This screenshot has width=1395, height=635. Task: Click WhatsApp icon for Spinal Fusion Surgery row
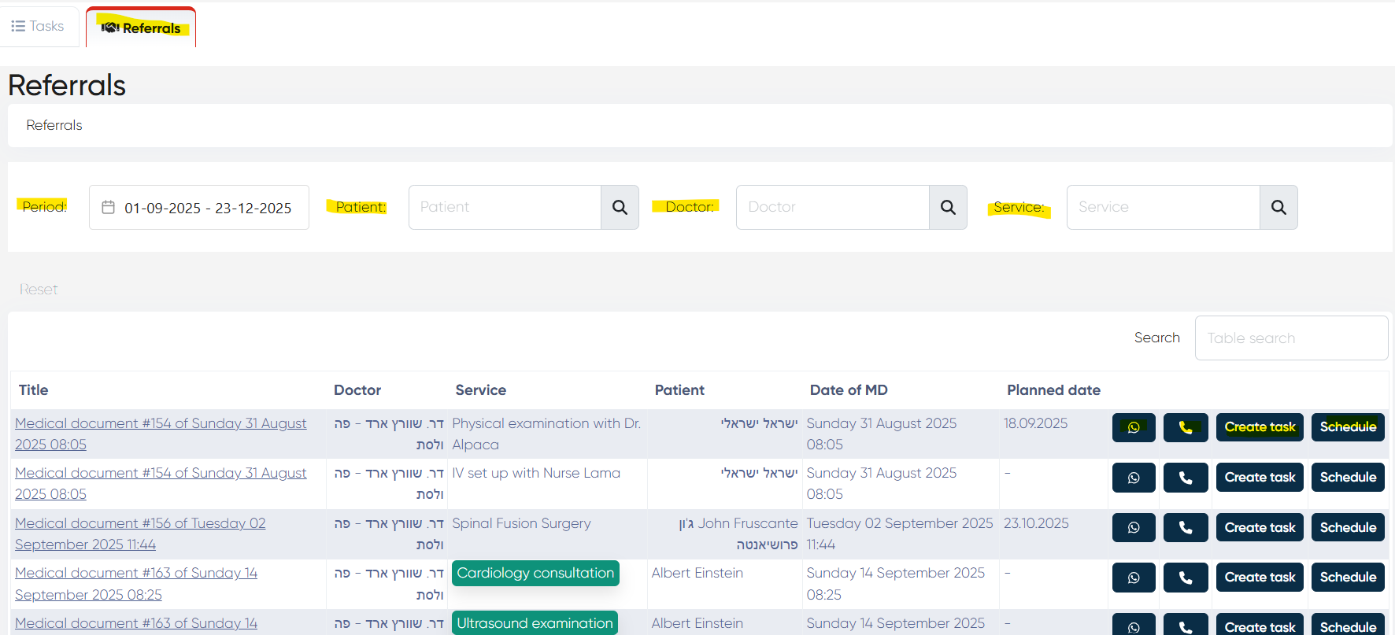pos(1134,527)
